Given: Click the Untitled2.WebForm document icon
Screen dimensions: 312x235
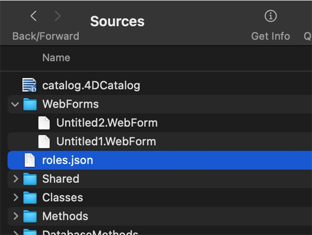Looking at the screenshot, I should pyautogui.click(x=44, y=123).
